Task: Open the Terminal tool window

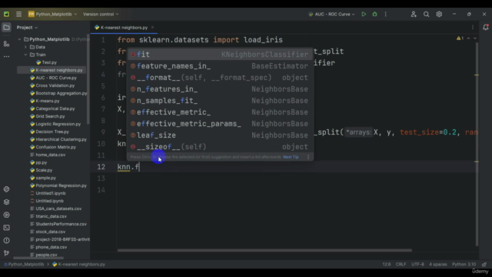Action: [6, 228]
